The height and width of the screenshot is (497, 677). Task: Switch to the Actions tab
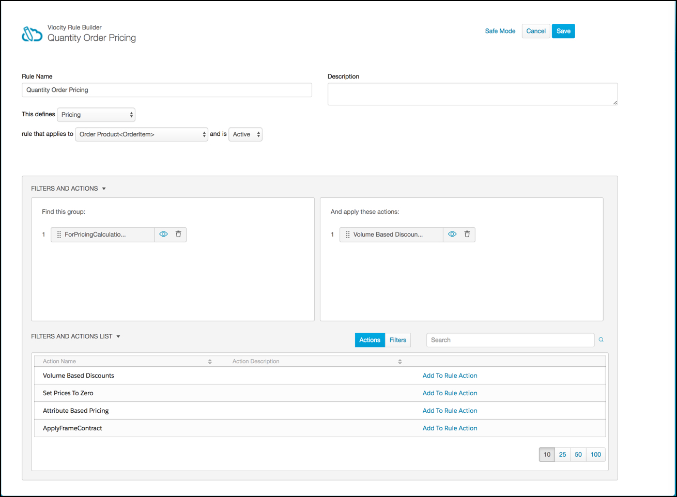click(x=370, y=340)
